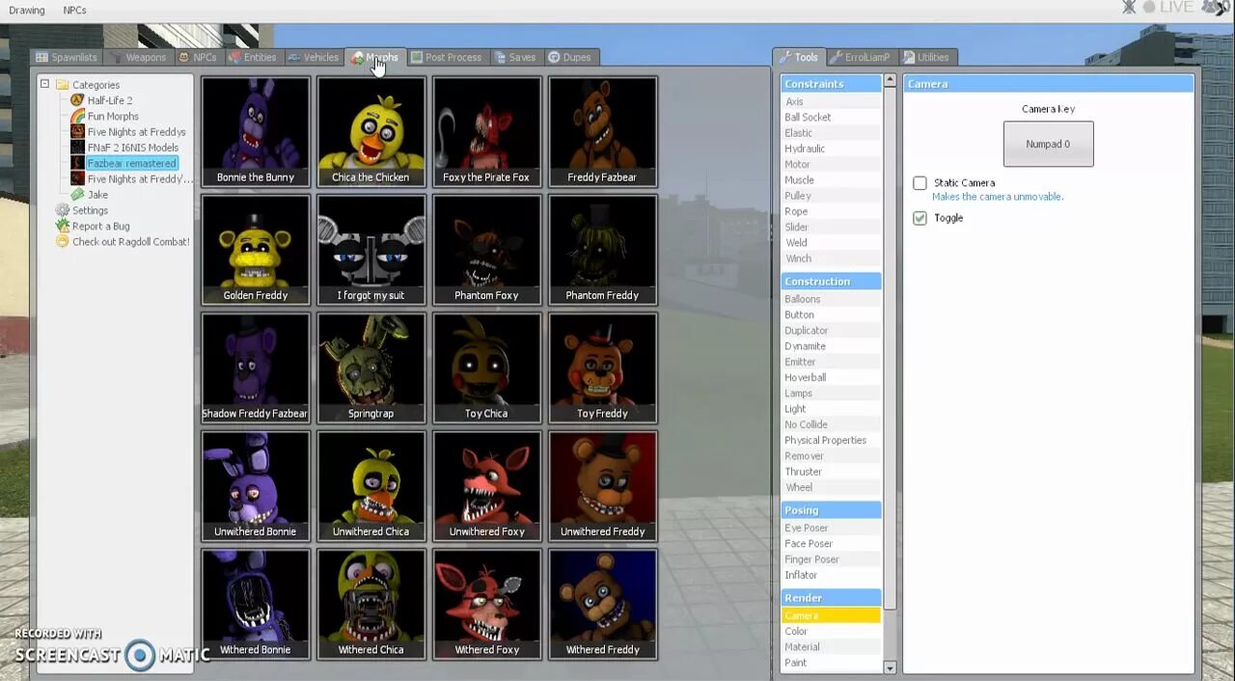Open the Post Process tab

446,57
